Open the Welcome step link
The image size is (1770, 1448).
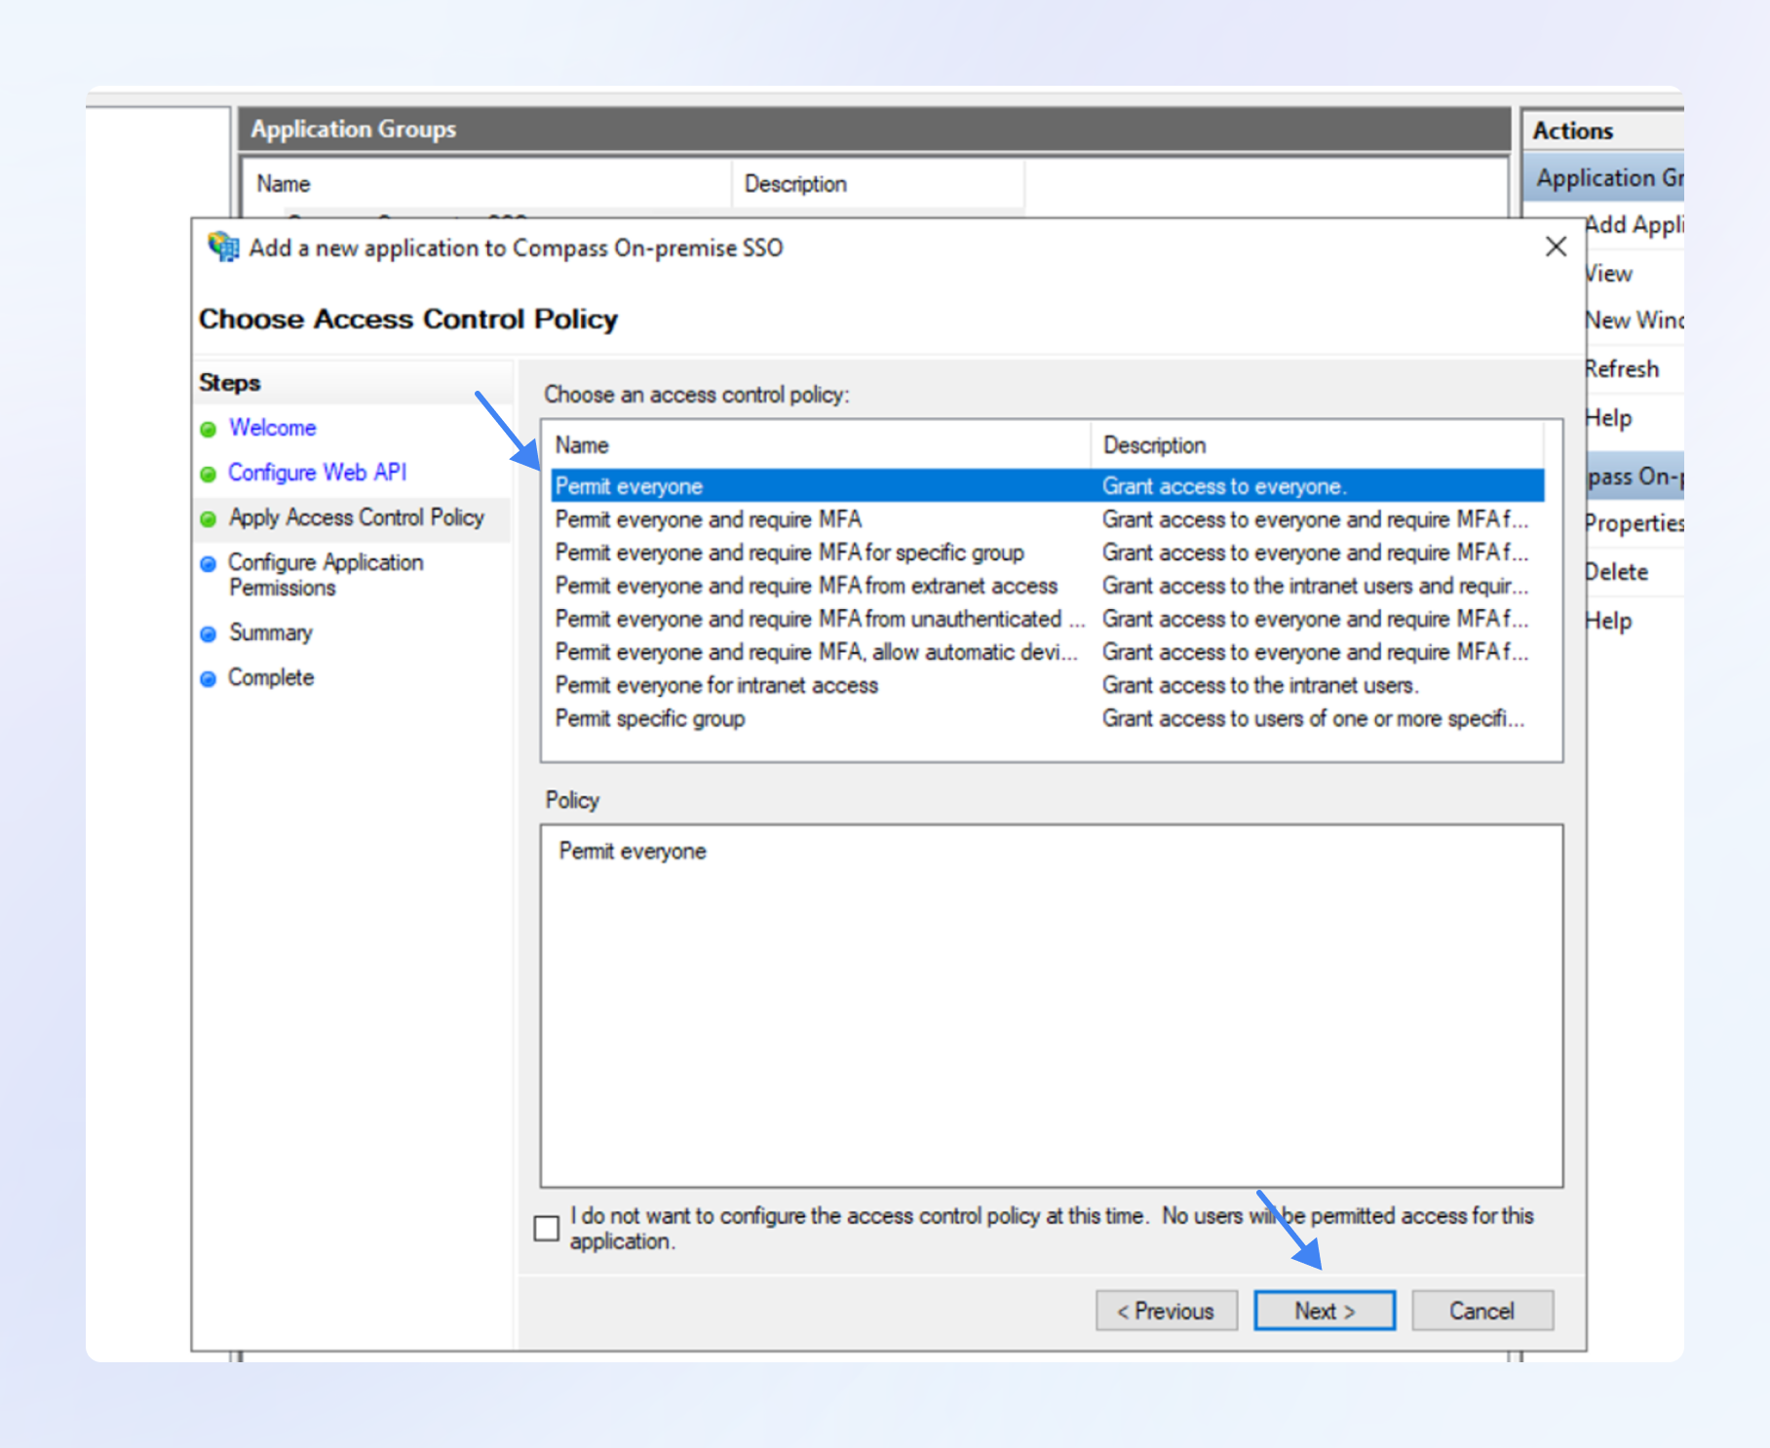click(x=272, y=428)
